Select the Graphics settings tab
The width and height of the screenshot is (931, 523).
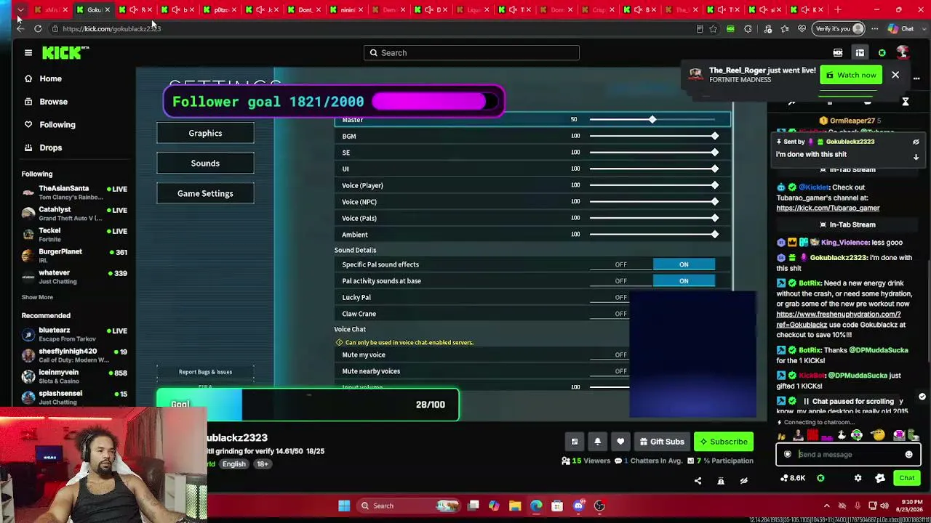pyautogui.click(x=205, y=133)
